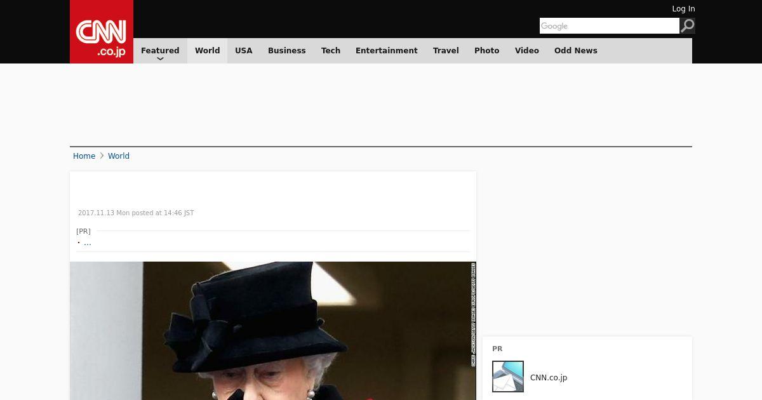This screenshot has height=400, width=762.
Task: Focus the Google search field
Action: (x=610, y=26)
